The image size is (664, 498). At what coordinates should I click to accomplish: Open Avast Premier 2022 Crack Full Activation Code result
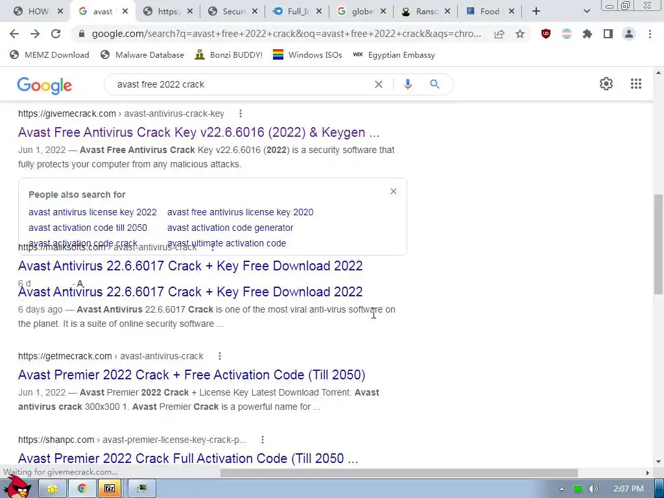click(188, 458)
